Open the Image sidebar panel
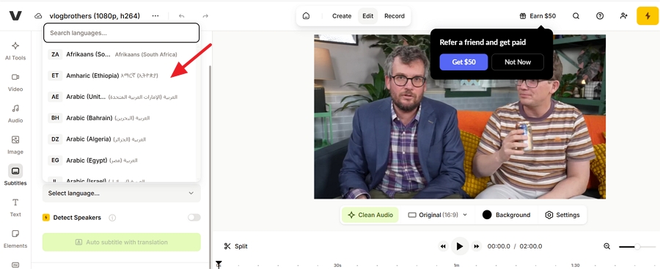Image resolution: width=660 pixels, height=269 pixels. tap(15, 145)
